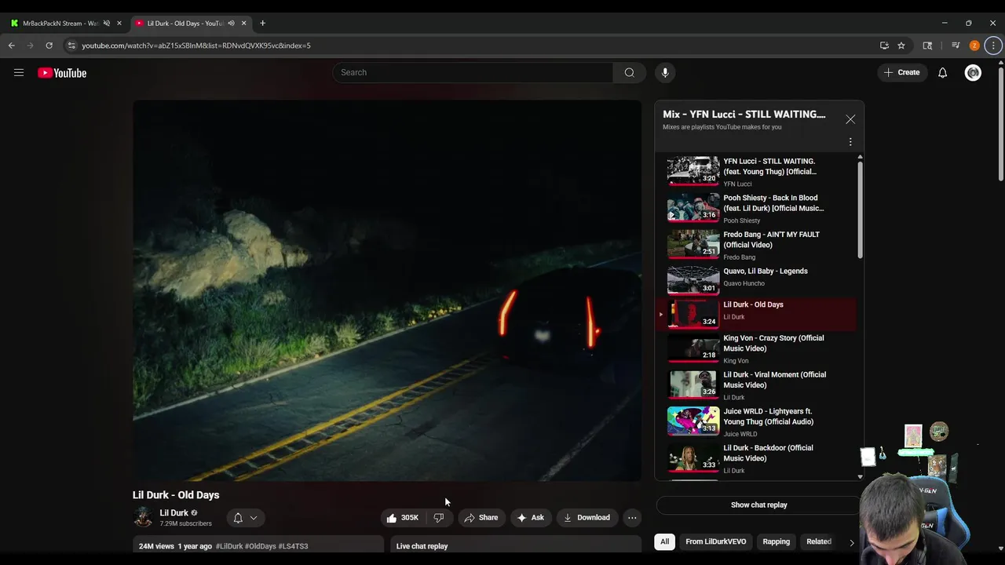Bookmark this page with the star
This screenshot has width=1005, height=565.
click(901, 46)
